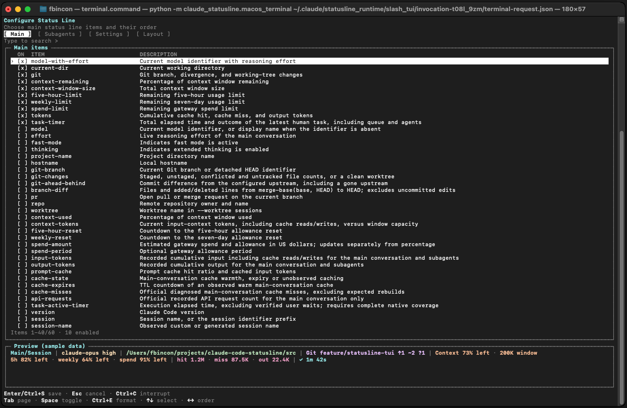Select the spend-limit item name

(49, 109)
